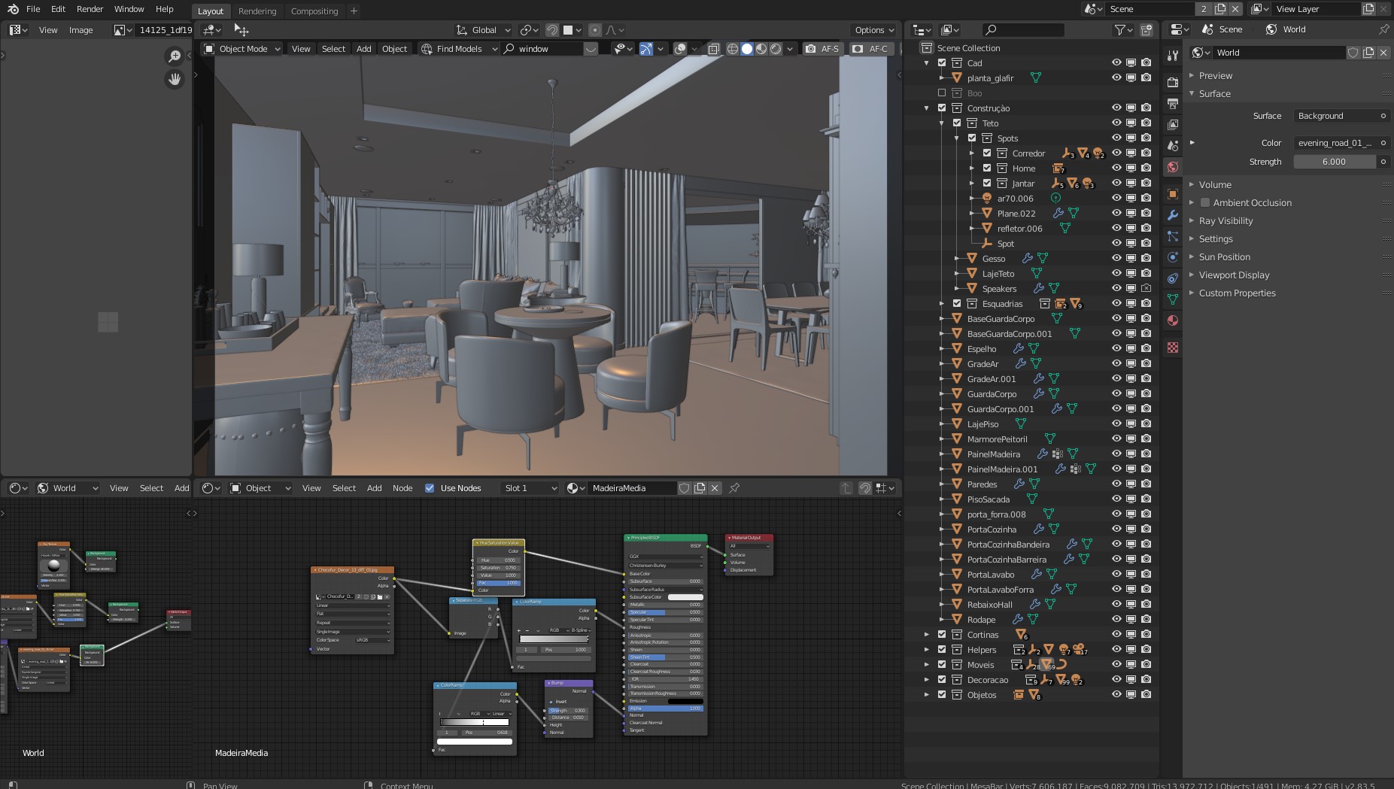Pin the MadeiraMedia node tree
This screenshot has height=789, width=1394.
click(734, 488)
